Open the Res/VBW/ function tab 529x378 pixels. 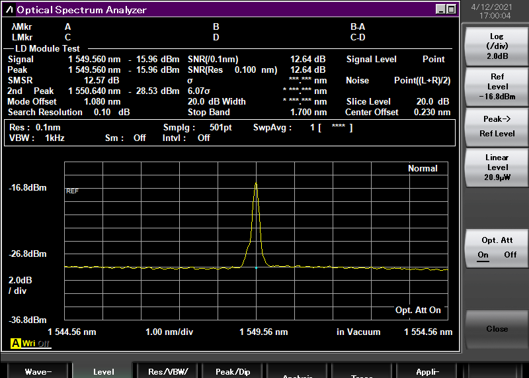[x=168, y=371]
